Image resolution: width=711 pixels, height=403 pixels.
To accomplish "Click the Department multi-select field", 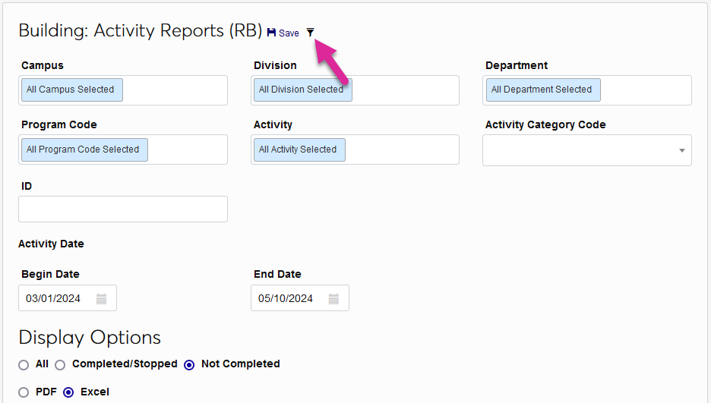I will pos(586,90).
